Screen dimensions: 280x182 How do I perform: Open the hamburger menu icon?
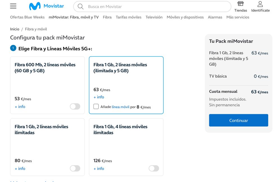(13, 6)
